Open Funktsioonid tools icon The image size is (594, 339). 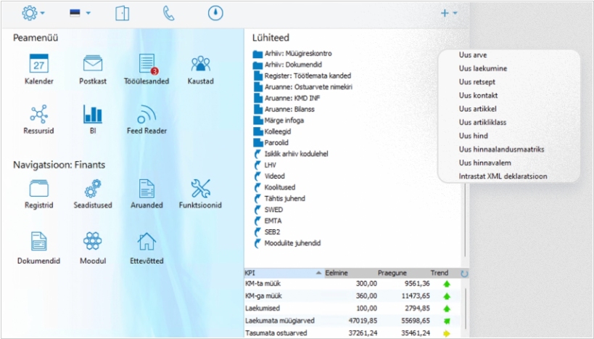point(200,189)
